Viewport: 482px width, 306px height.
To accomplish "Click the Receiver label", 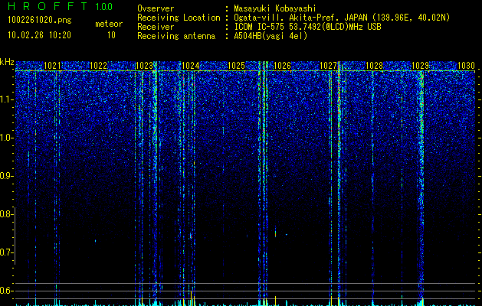I will [x=156, y=27].
